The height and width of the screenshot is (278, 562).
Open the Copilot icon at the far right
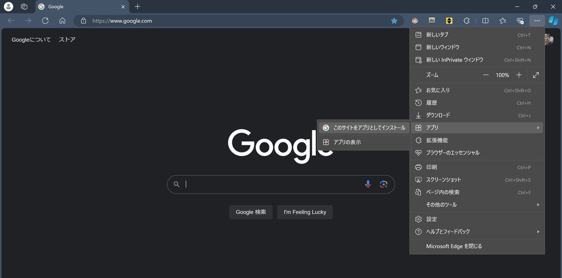[554, 21]
